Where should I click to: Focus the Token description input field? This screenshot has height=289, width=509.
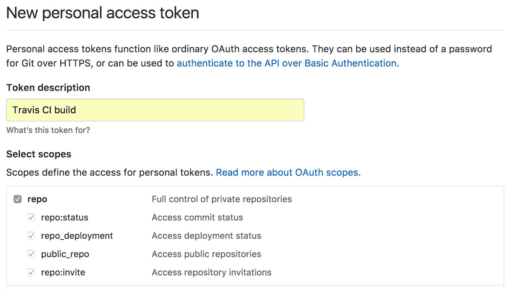tap(155, 110)
